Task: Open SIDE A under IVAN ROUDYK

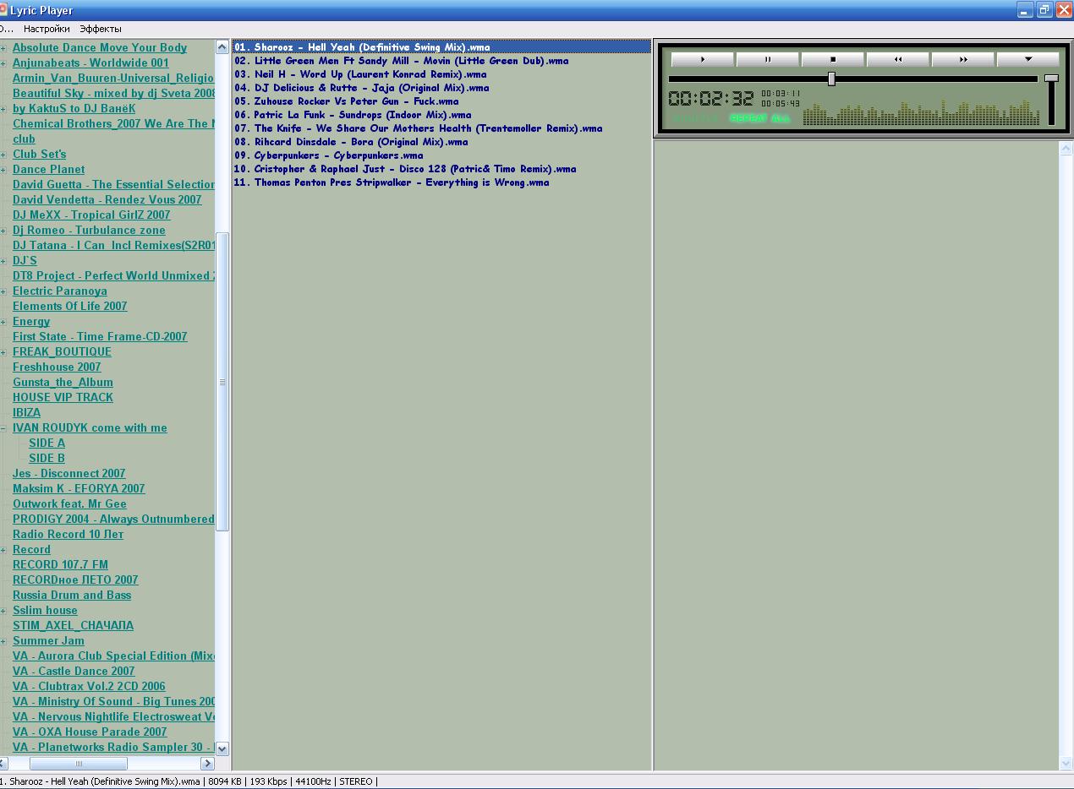Action: [x=47, y=443]
